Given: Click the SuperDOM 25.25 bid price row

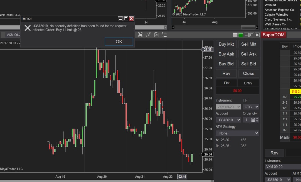Looking at the screenshot, I should [x=295, y=97].
